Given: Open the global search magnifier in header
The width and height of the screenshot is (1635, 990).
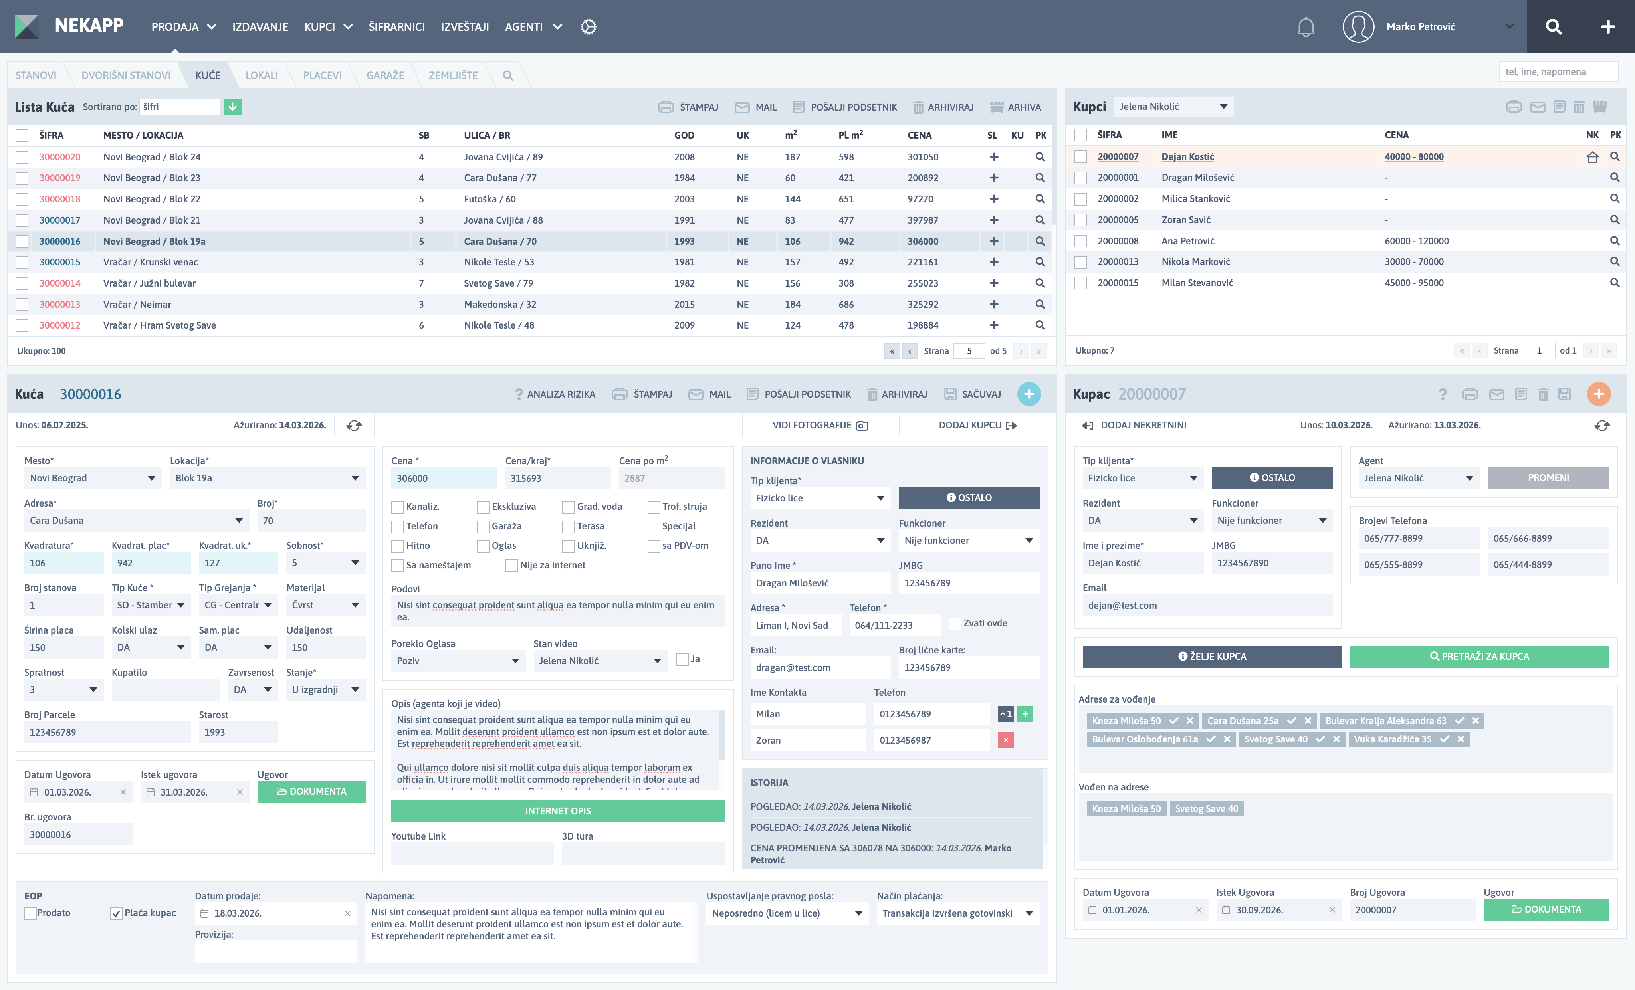Looking at the screenshot, I should [x=1554, y=26].
